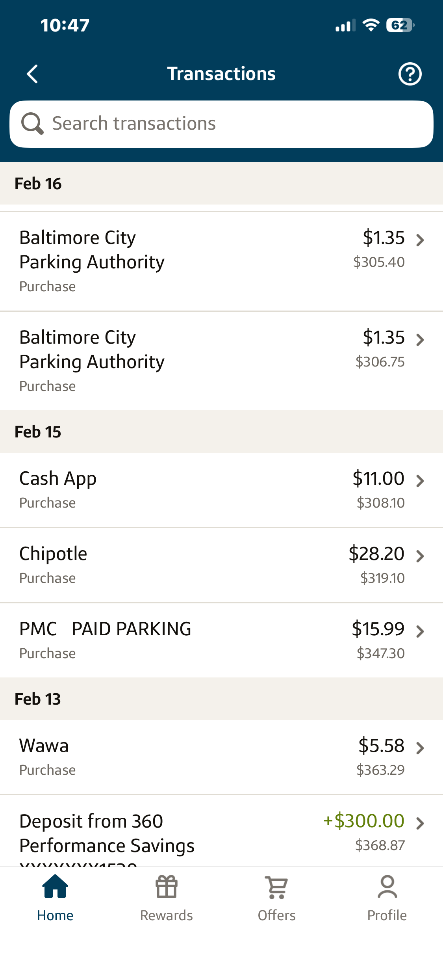Expand the $300.00 deposit chevron
The width and height of the screenshot is (443, 960).
[420, 823]
